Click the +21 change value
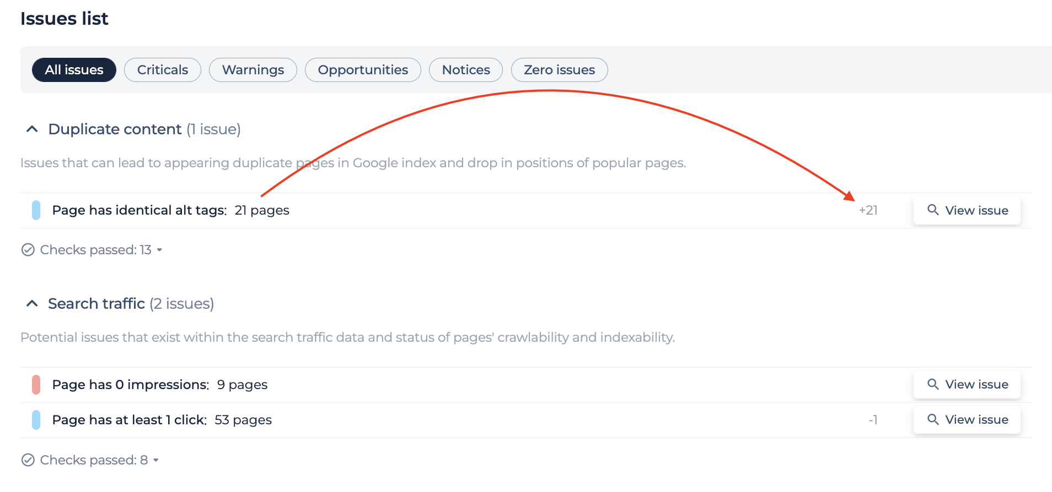The image size is (1052, 492). click(x=868, y=210)
